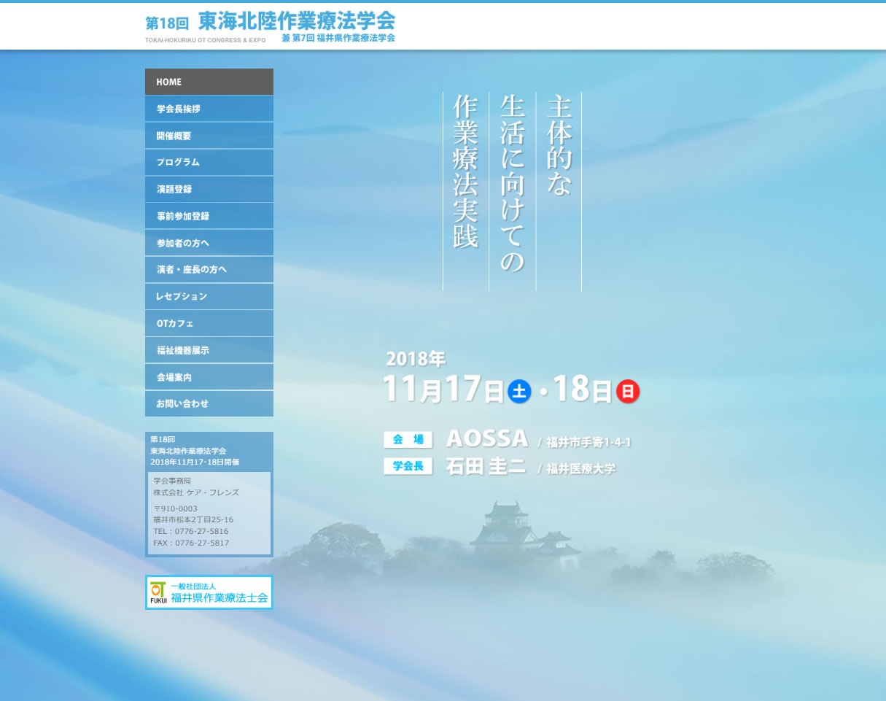Open the プログラム menu item
This screenshot has height=701, width=886.
(x=209, y=163)
